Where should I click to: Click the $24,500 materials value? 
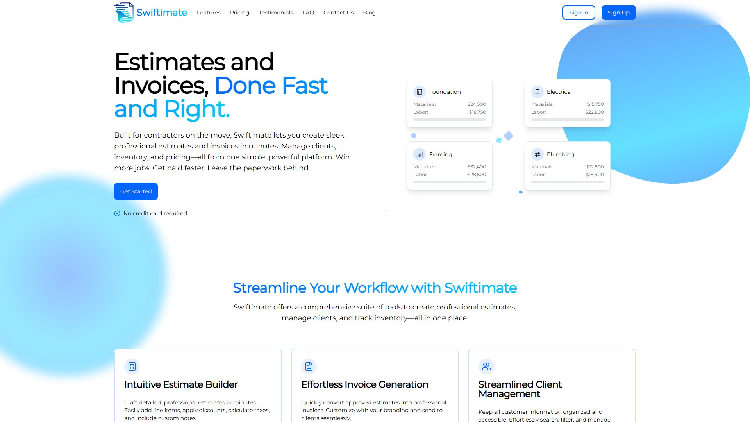click(x=477, y=104)
